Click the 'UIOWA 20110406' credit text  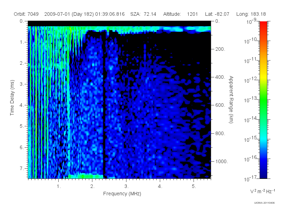coord(264,203)
